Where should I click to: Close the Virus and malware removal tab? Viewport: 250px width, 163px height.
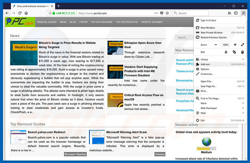pos(52,6)
